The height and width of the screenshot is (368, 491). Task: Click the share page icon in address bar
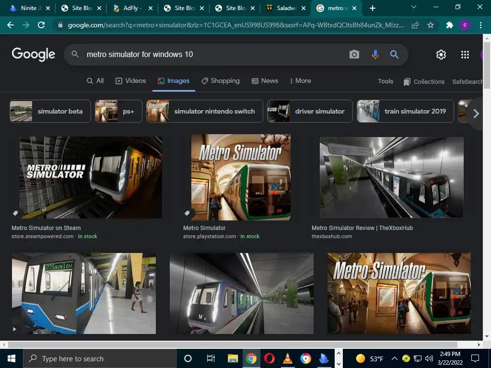point(415,25)
